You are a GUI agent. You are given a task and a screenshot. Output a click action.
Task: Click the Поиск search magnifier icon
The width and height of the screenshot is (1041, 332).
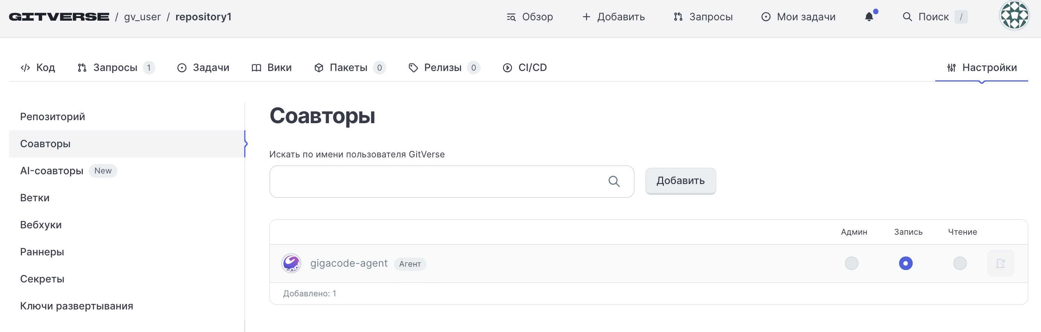pos(907,17)
